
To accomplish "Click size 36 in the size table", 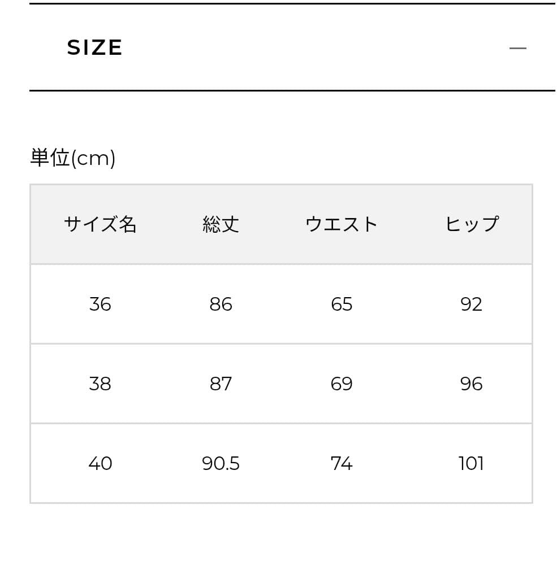I will pos(100,304).
